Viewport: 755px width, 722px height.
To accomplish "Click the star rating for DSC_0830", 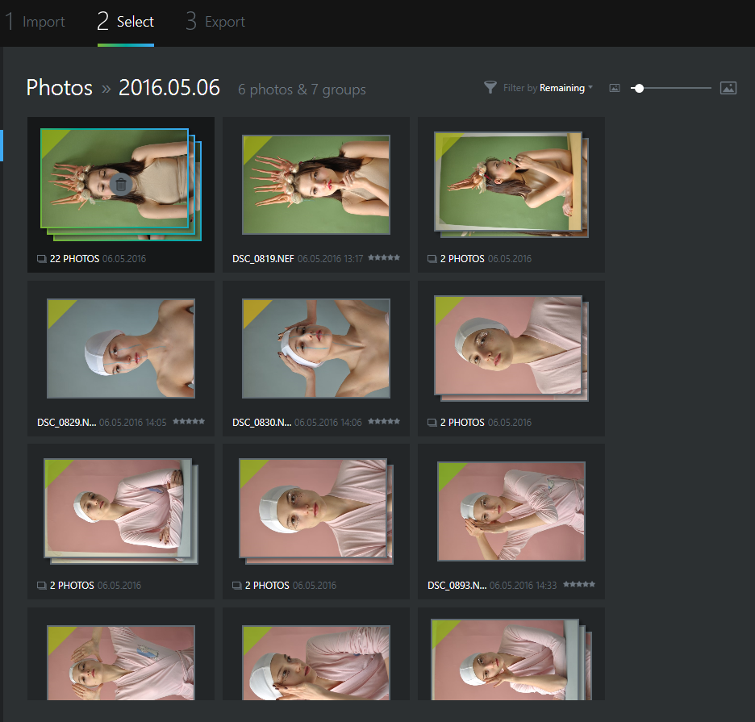I will 384,421.
